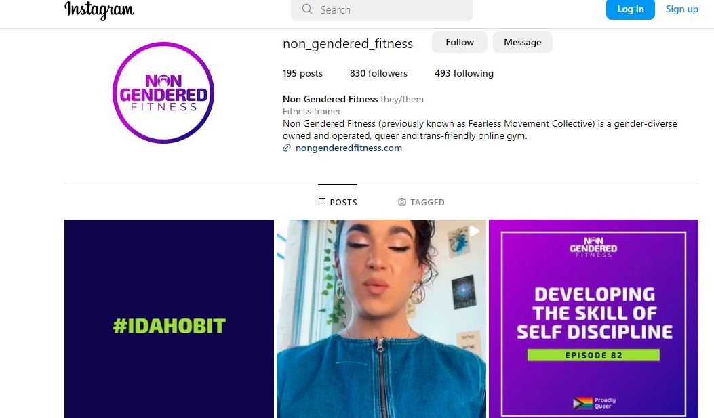Image resolution: width=714 pixels, height=418 pixels.
Task: Open the #IDAHOBIT post thumbnail
Action: tap(169, 318)
